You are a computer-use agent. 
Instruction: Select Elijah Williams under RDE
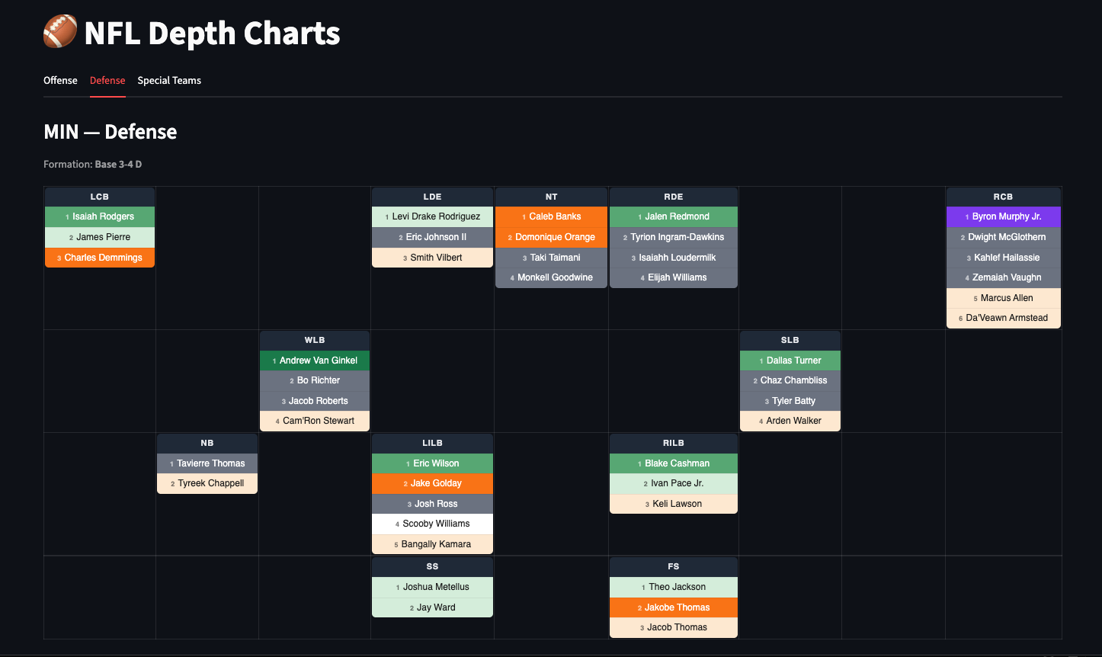tap(674, 277)
